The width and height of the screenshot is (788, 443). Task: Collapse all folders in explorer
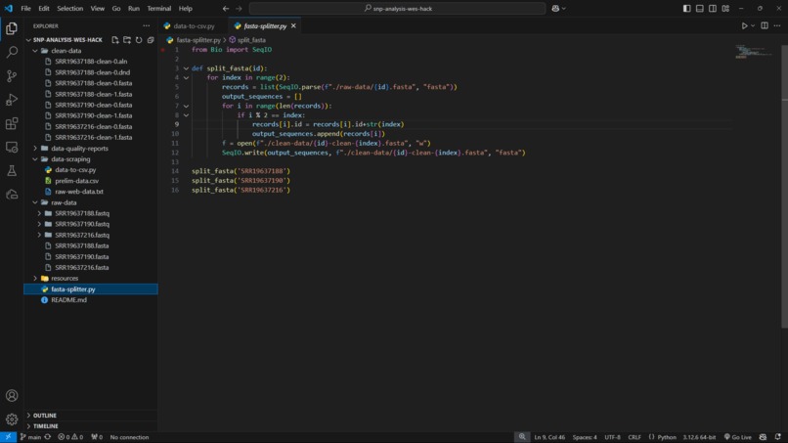pos(151,40)
